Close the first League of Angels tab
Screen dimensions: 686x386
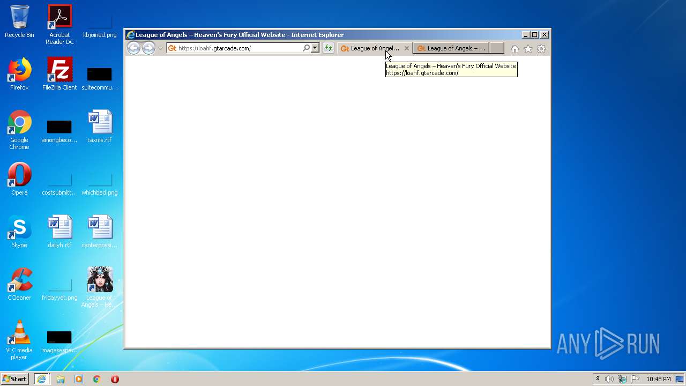pos(406,48)
